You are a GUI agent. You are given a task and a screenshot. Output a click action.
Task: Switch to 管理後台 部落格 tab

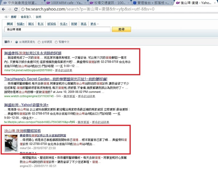[152, 3]
